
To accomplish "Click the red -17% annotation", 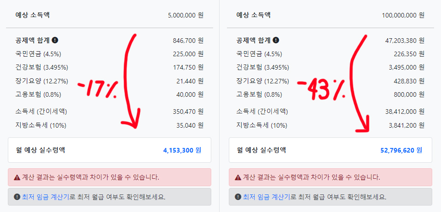I will (97, 89).
